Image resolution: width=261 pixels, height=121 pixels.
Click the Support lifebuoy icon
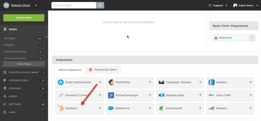pos(210,5)
